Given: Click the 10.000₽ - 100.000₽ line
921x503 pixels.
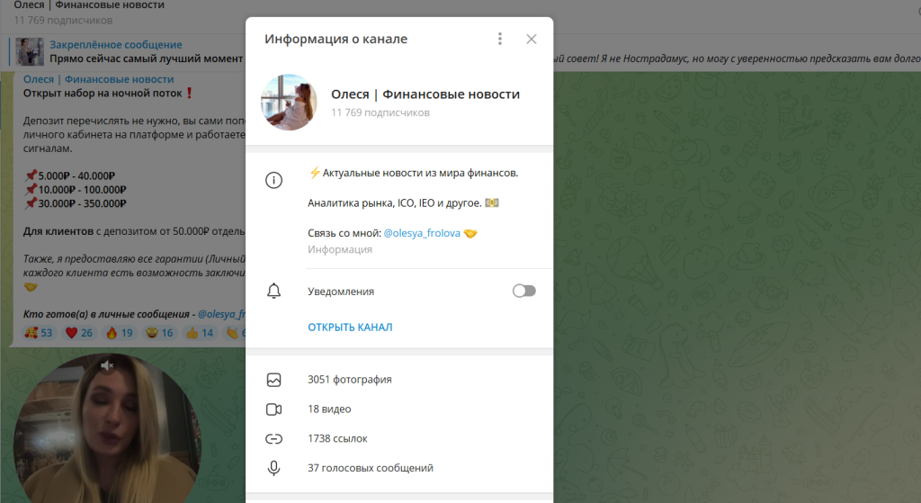Looking at the screenshot, I should point(76,190).
